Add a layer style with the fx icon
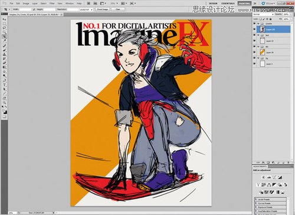Viewport: 295px width, 215px height. click(x=263, y=162)
